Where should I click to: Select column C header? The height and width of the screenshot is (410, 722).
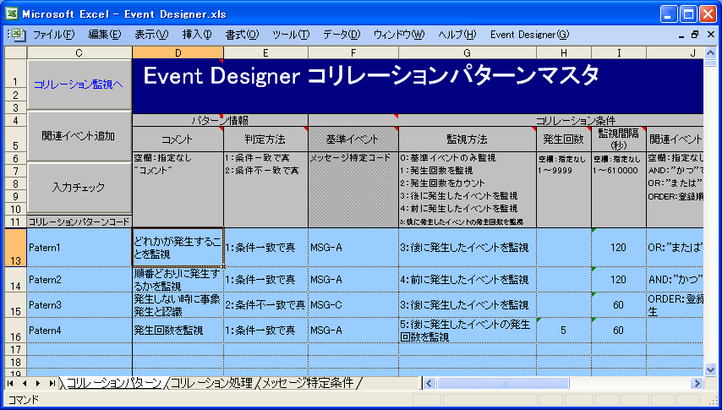[x=79, y=53]
